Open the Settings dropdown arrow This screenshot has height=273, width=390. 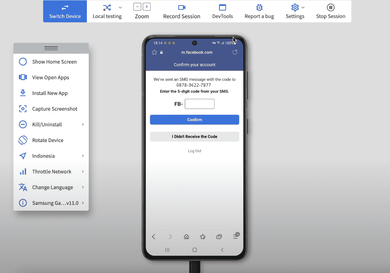pos(303,8)
